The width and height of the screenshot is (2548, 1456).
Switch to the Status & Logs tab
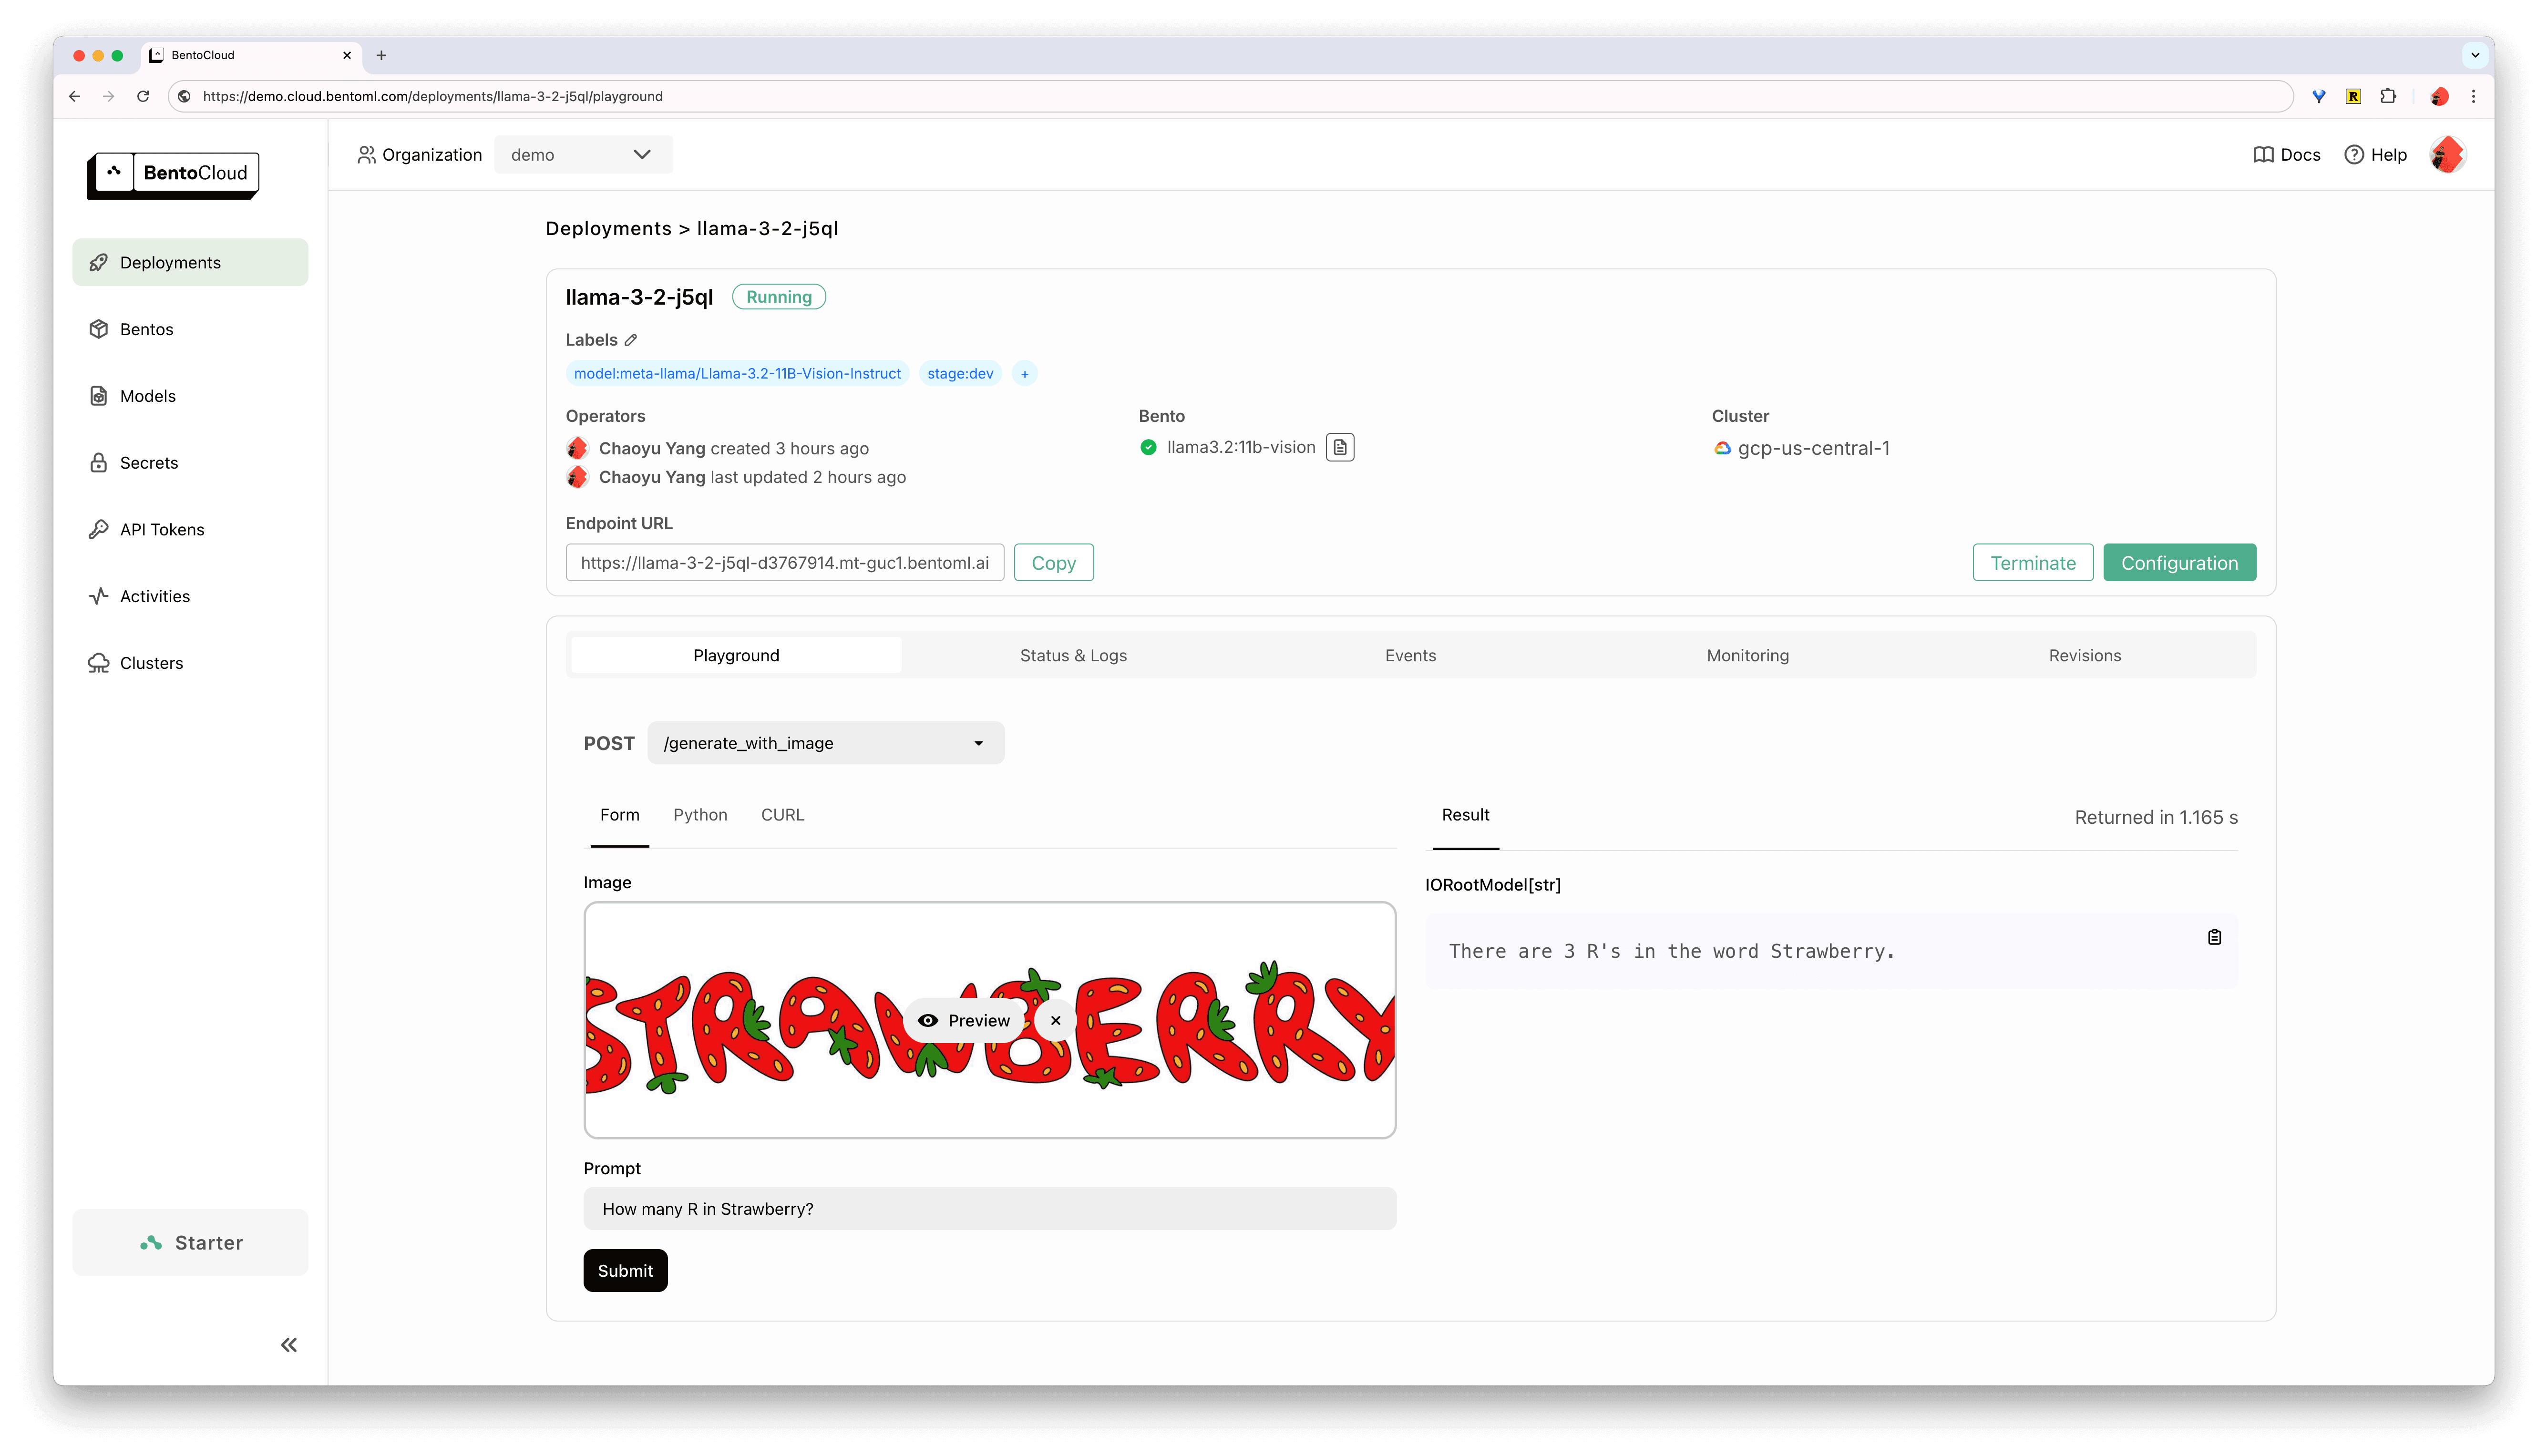coord(1072,655)
